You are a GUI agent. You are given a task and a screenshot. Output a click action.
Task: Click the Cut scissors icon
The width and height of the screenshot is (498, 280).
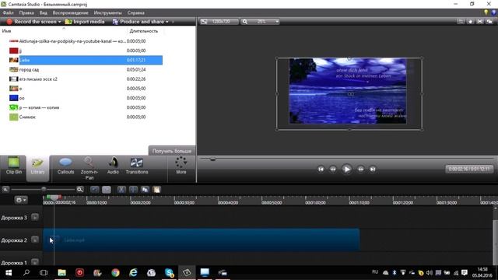[x=121, y=190]
